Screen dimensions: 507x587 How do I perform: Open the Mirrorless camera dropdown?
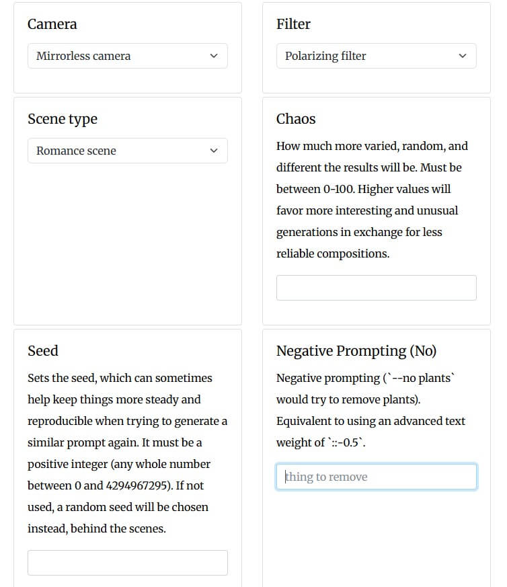pos(128,56)
